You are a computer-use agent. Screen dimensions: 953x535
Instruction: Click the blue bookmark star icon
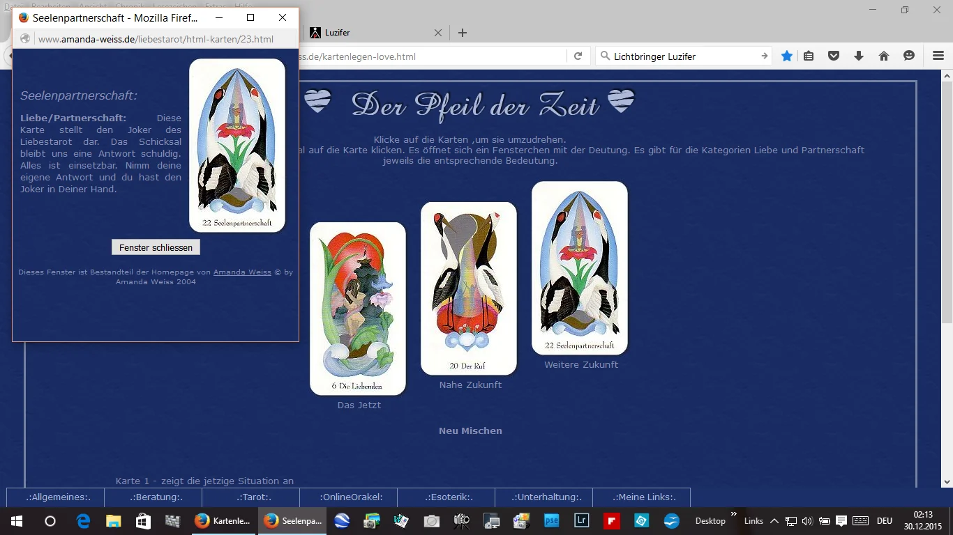(x=787, y=56)
